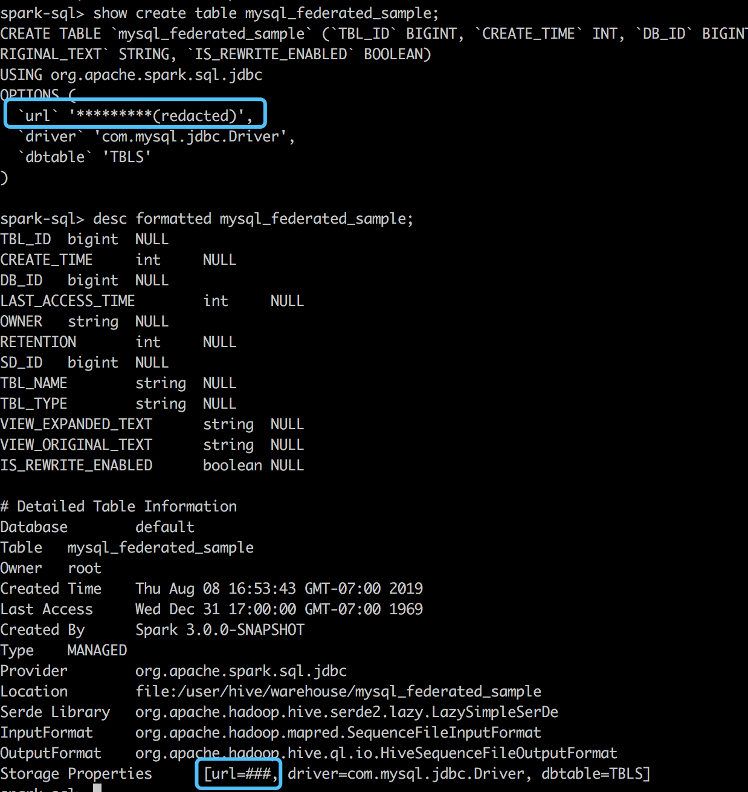
Task: Click the terminal cursor at the last prompt
Action: point(97,788)
